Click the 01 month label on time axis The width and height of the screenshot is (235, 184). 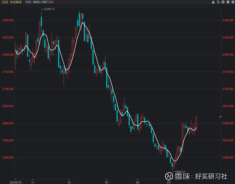107,182
